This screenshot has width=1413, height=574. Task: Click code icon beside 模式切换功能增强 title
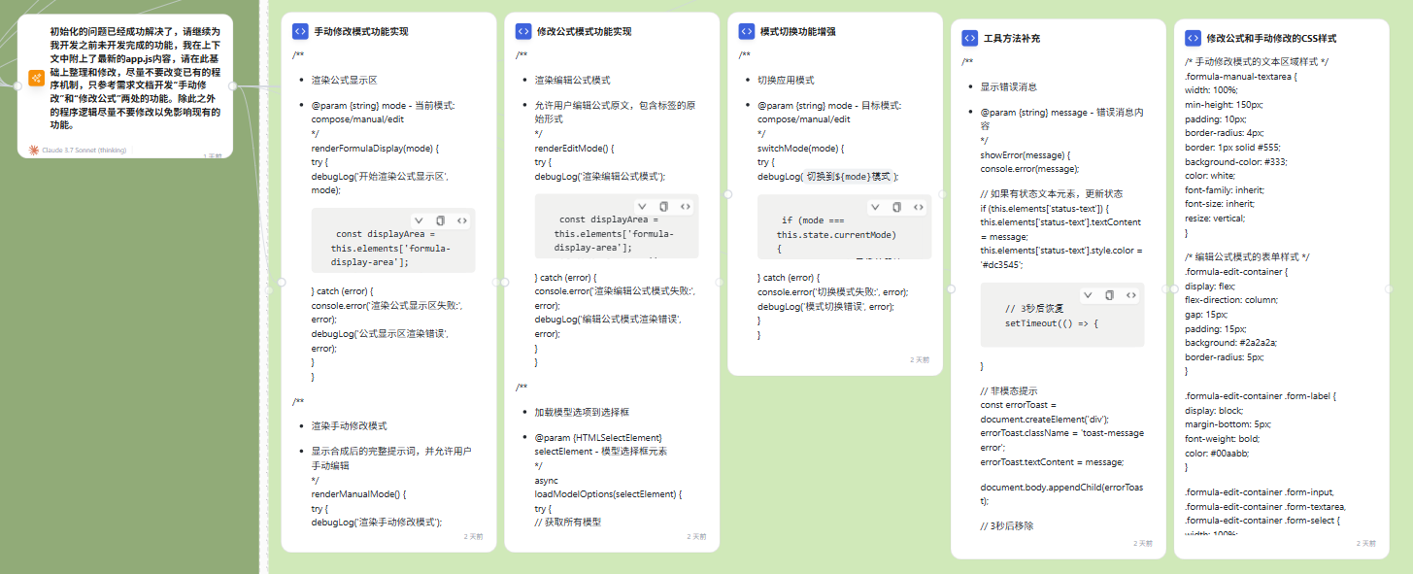point(746,31)
